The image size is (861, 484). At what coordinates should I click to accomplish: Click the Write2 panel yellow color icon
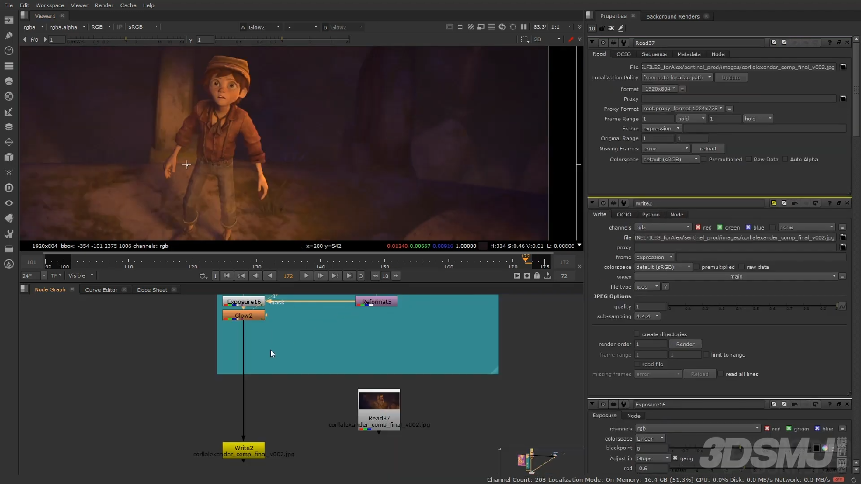774,203
